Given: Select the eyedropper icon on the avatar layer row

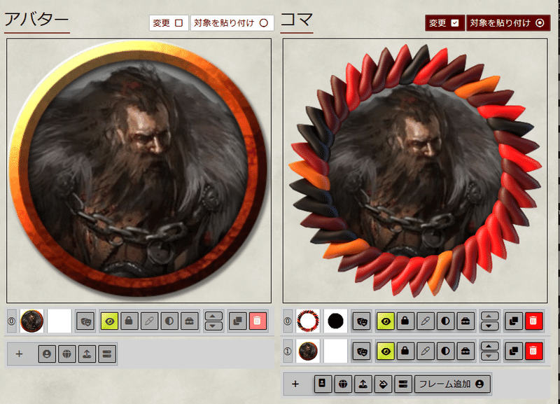Looking at the screenshot, I should 148,320.
